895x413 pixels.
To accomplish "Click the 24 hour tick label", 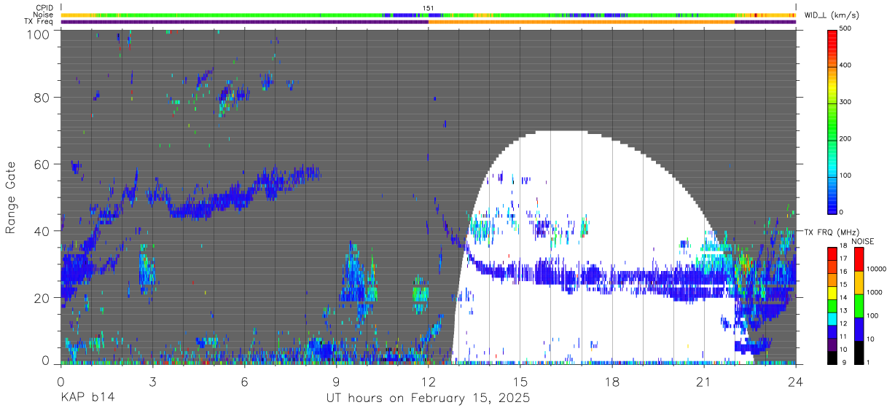I will [x=796, y=381].
